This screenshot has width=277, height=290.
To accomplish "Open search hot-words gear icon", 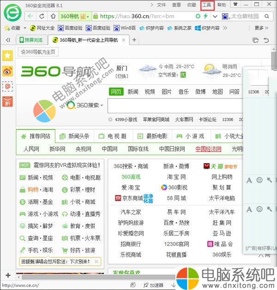I will click(110, 119).
